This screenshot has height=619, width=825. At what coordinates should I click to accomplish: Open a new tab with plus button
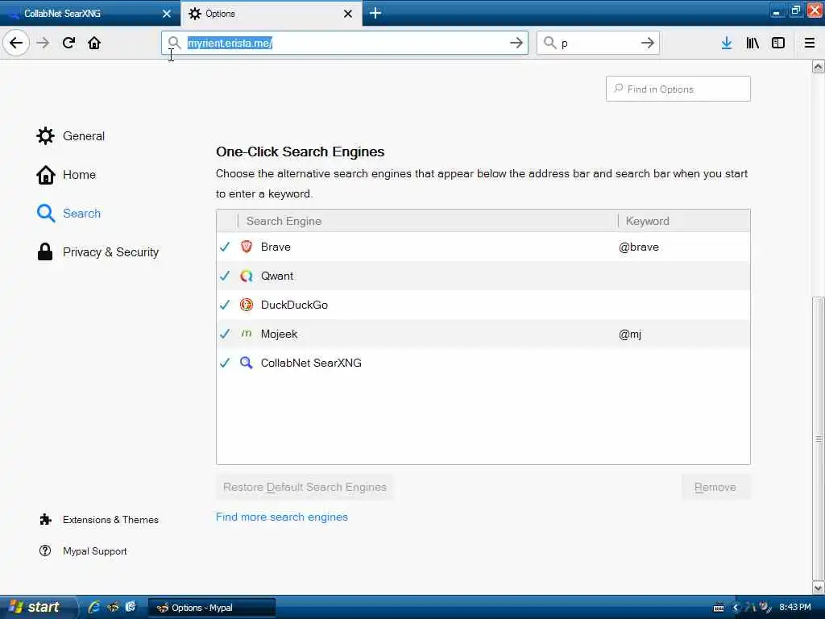(x=375, y=13)
